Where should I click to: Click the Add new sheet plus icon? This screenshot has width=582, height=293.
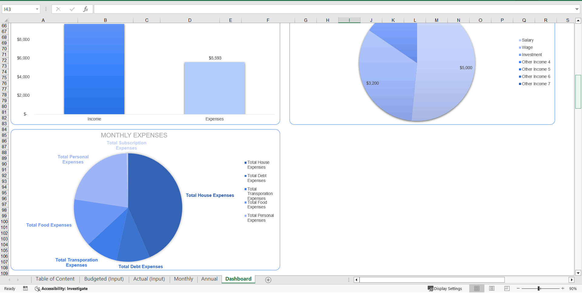(x=268, y=280)
